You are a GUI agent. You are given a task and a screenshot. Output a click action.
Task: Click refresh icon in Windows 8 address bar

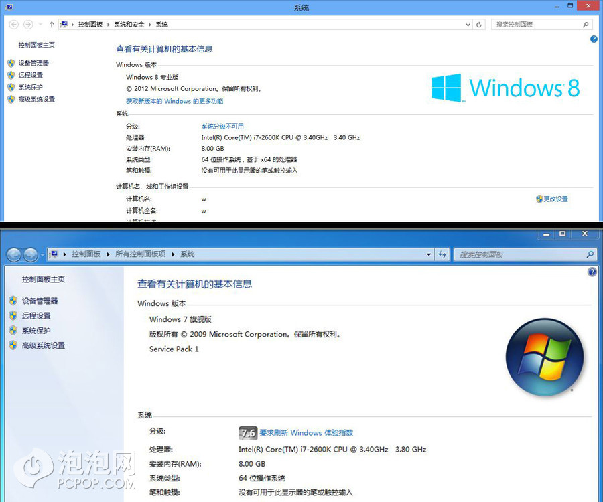(479, 25)
